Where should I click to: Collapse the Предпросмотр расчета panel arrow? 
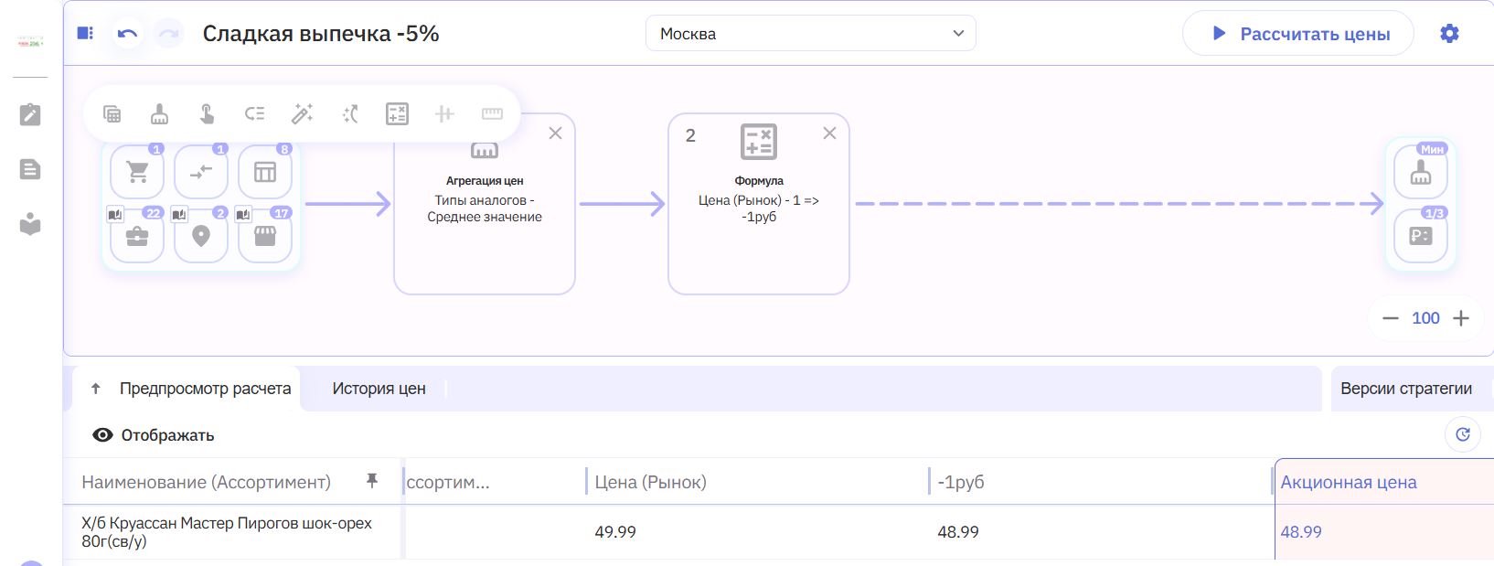[96, 389]
